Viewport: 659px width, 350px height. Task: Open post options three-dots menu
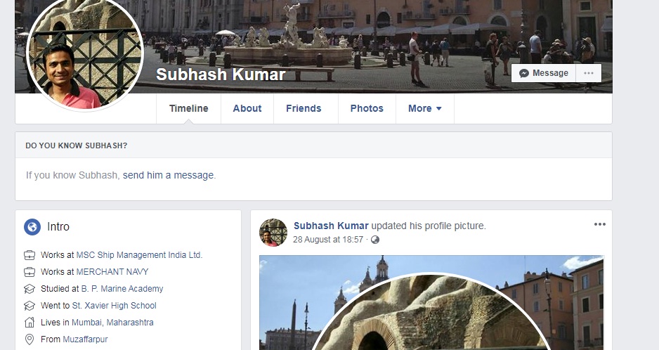coord(600,224)
